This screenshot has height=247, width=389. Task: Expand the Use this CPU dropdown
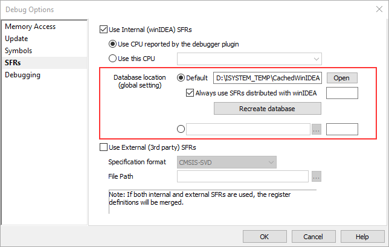pyautogui.click(x=249, y=59)
